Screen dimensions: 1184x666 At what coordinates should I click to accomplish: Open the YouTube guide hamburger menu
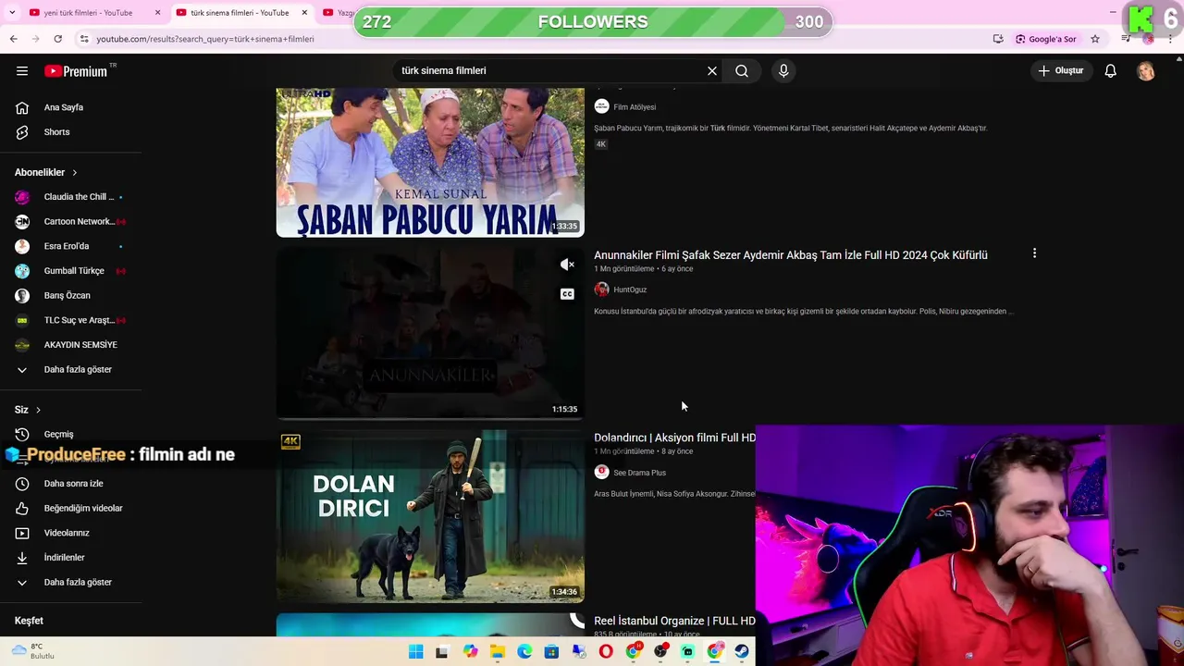tap(22, 70)
